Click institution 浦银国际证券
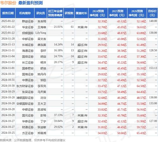The height and width of the screenshot is (142, 158). (25, 98)
